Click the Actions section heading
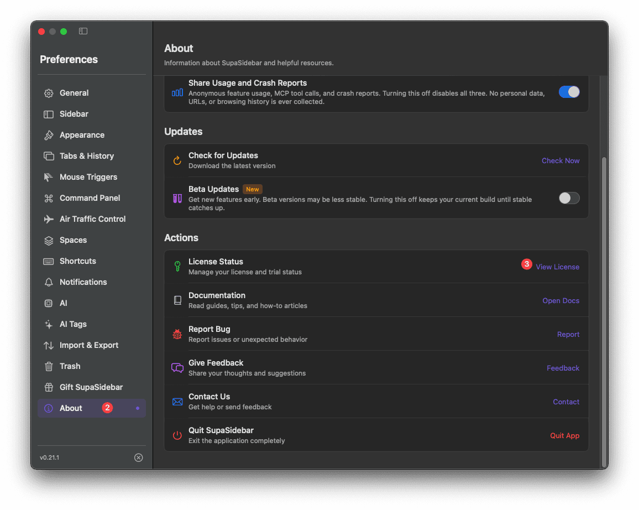The height and width of the screenshot is (510, 639). pyautogui.click(x=181, y=238)
